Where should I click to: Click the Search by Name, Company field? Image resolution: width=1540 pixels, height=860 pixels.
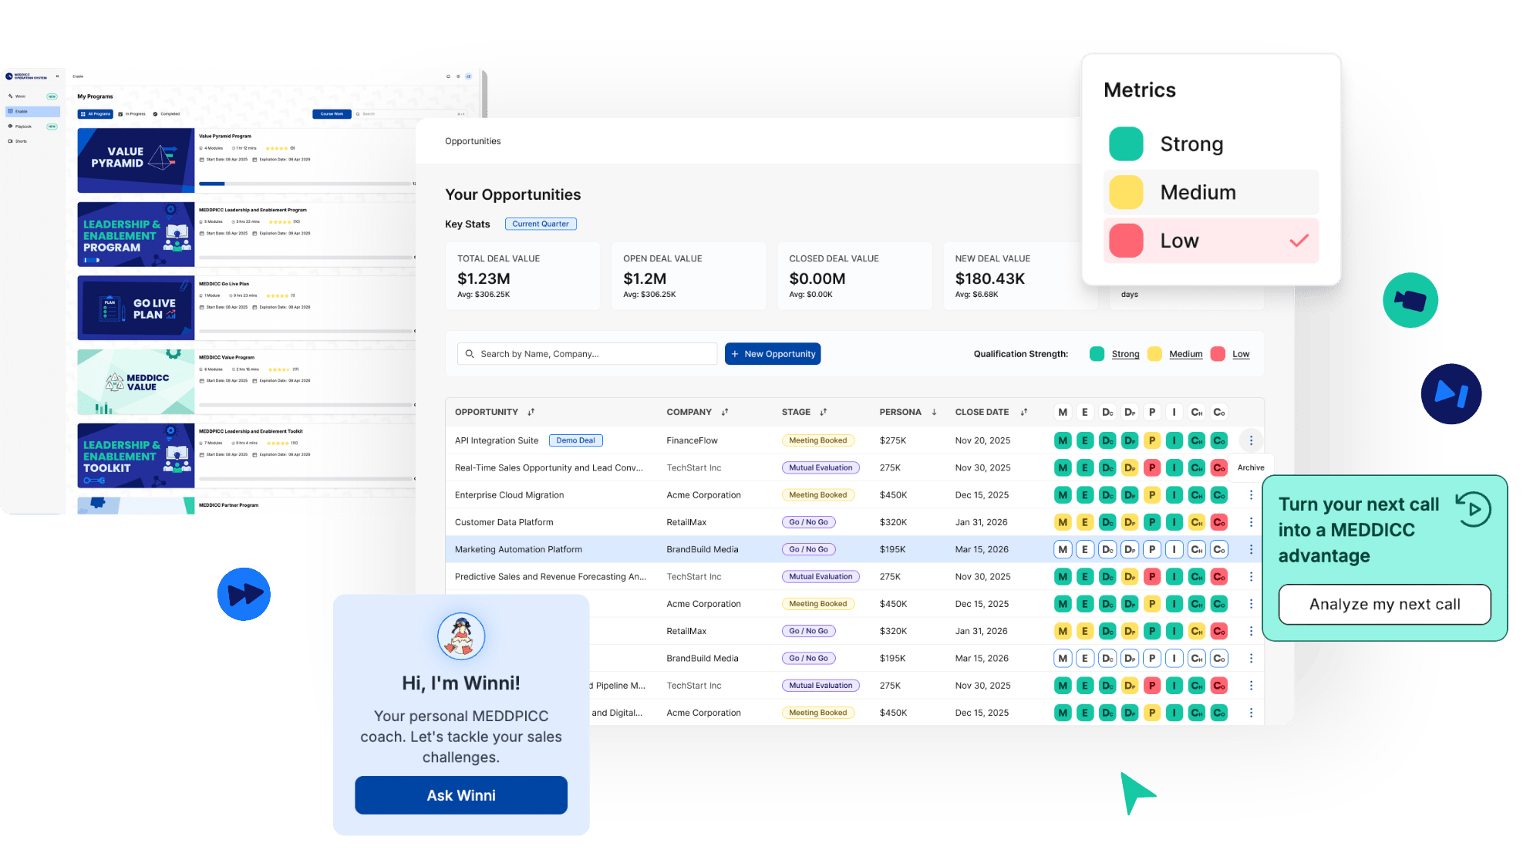[x=585, y=353]
